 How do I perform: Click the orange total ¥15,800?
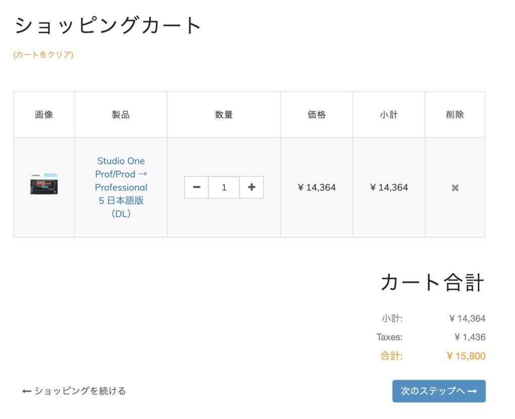(x=466, y=356)
